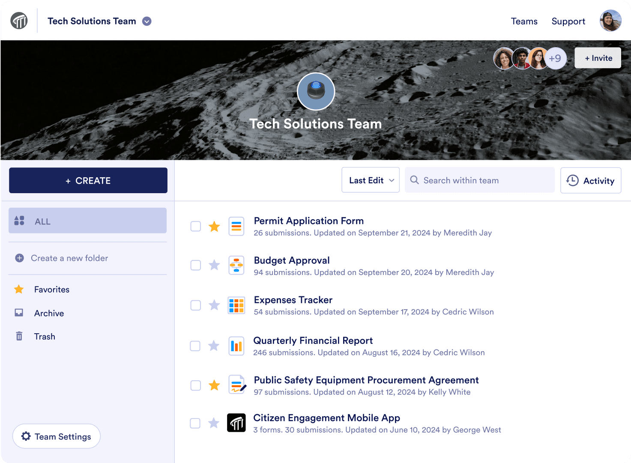This screenshot has width=631, height=463.
Task: Open the Last Edit sort dropdown
Action: (x=371, y=180)
